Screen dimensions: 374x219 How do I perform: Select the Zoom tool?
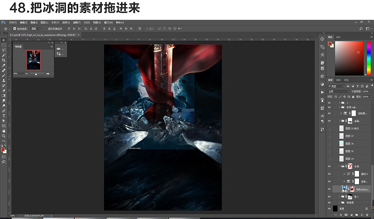click(x=4, y=136)
